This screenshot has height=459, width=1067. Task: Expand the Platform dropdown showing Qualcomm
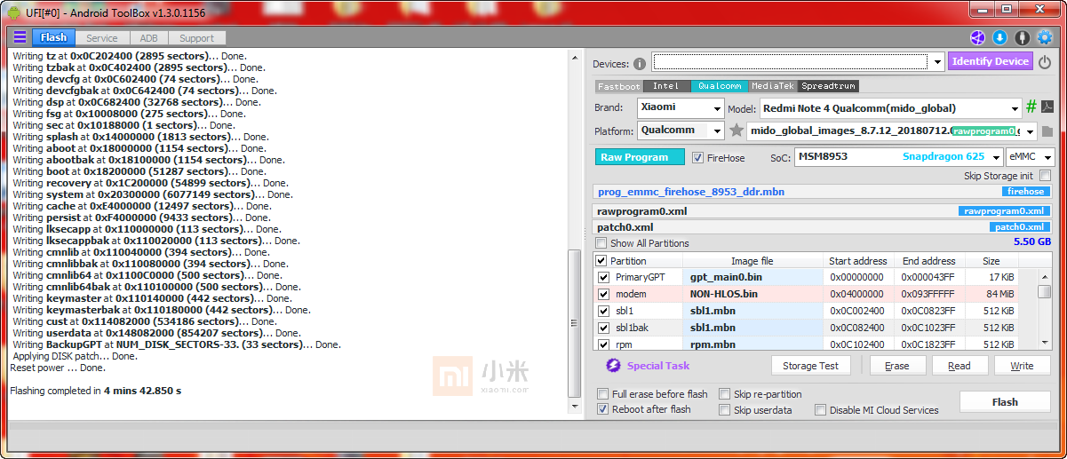(718, 131)
